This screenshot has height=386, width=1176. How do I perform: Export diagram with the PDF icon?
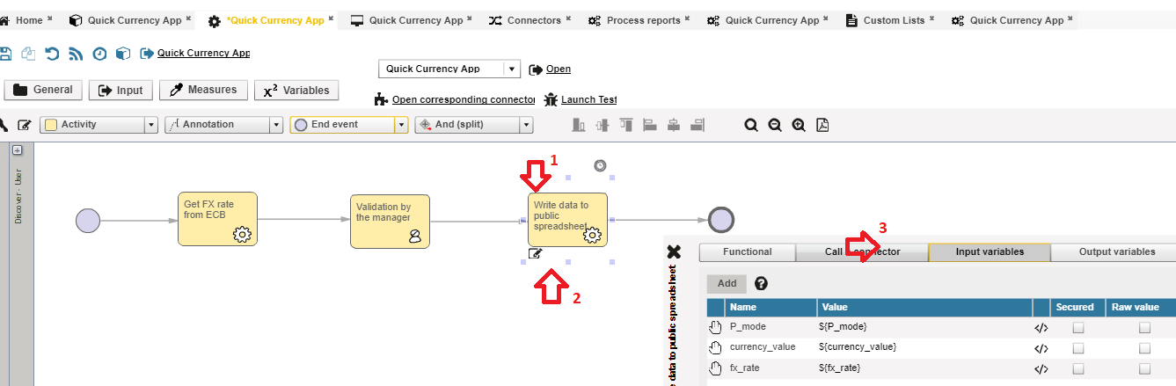822,125
